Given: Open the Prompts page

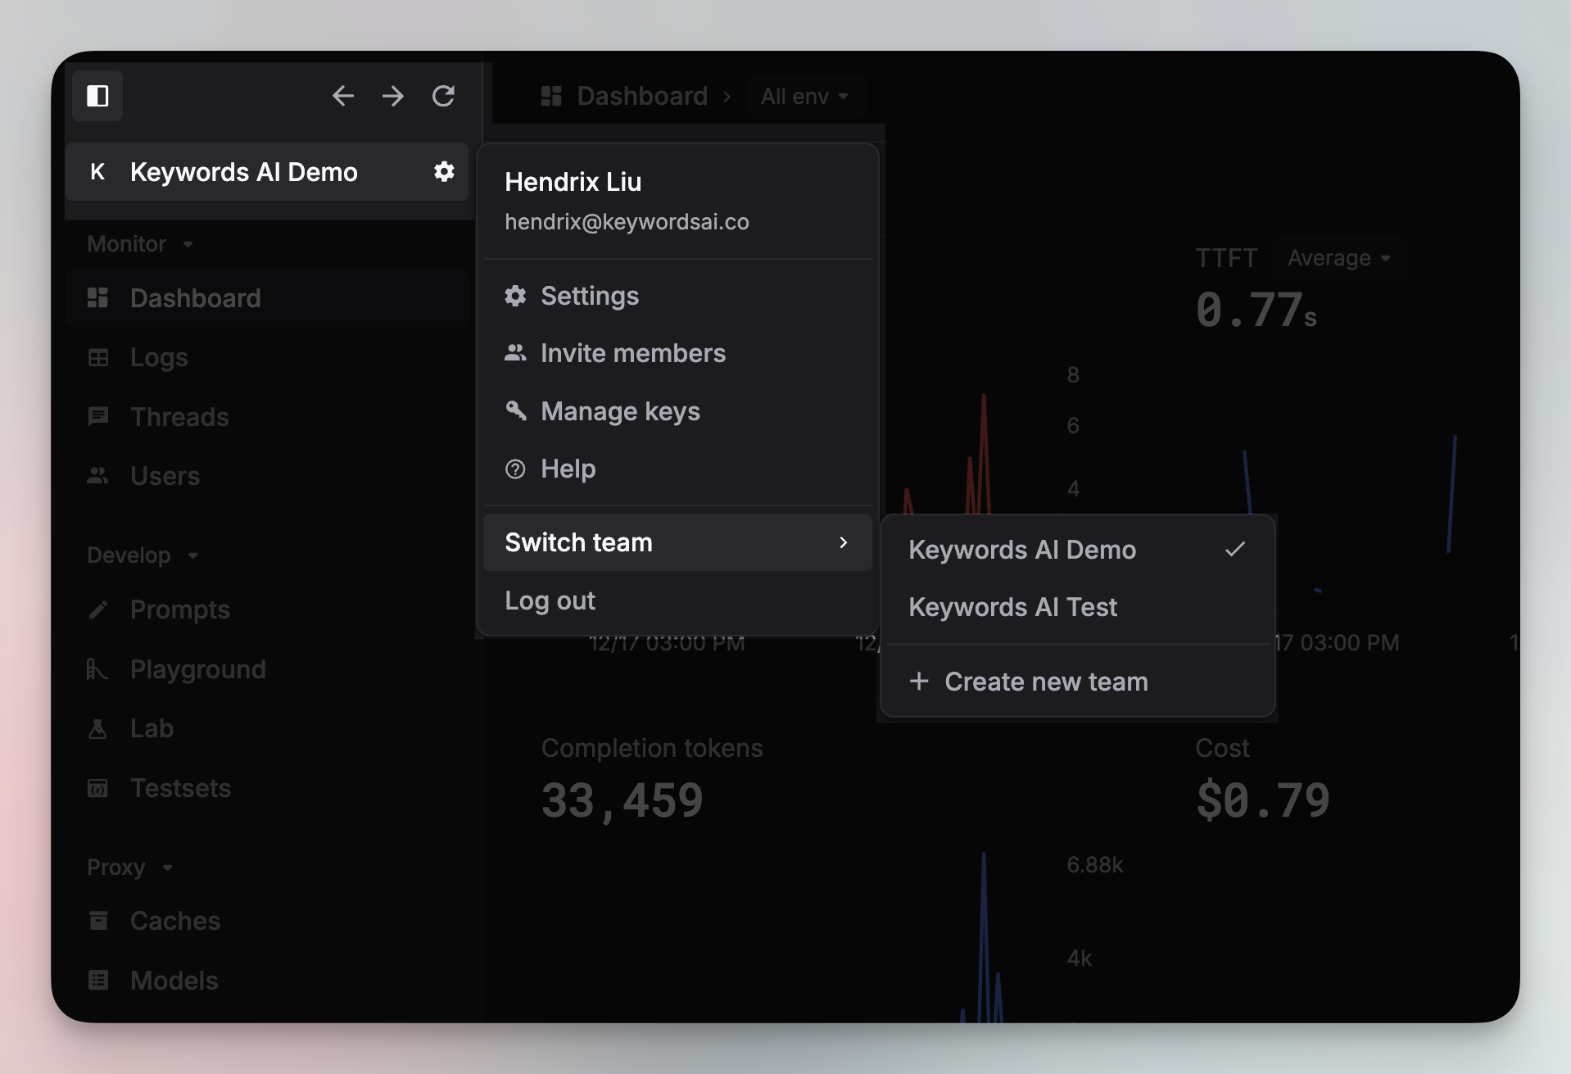Looking at the screenshot, I should click(x=267, y=610).
